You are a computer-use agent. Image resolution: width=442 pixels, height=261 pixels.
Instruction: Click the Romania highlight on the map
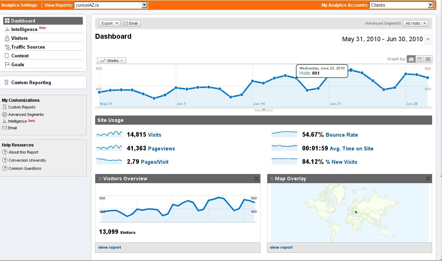point(356,212)
